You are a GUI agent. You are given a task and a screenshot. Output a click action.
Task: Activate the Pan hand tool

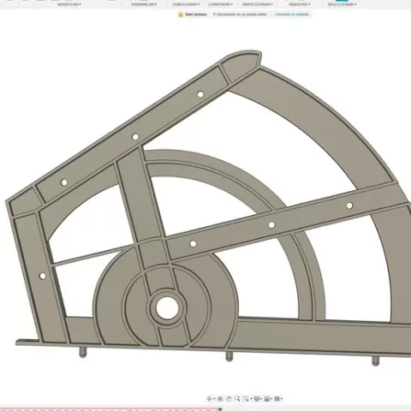point(229,399)
